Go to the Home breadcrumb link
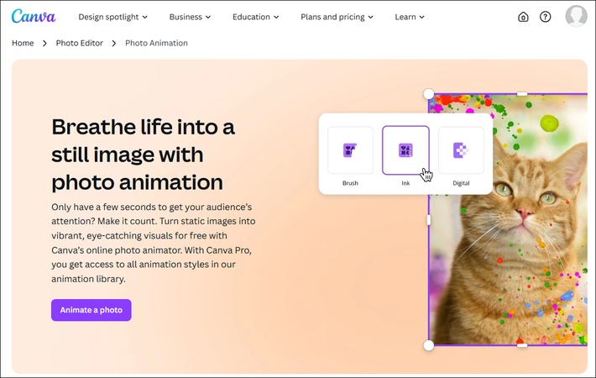Viewport: 596px width, 378px height. click(x=23, y=43)
